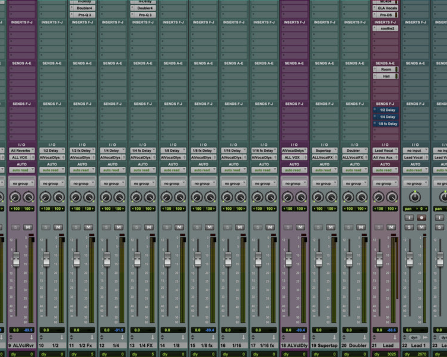Click the down-arrow icon on 9 ALVclRvr strip
Viewport: 447px width, 357px height.
[31, 337]
